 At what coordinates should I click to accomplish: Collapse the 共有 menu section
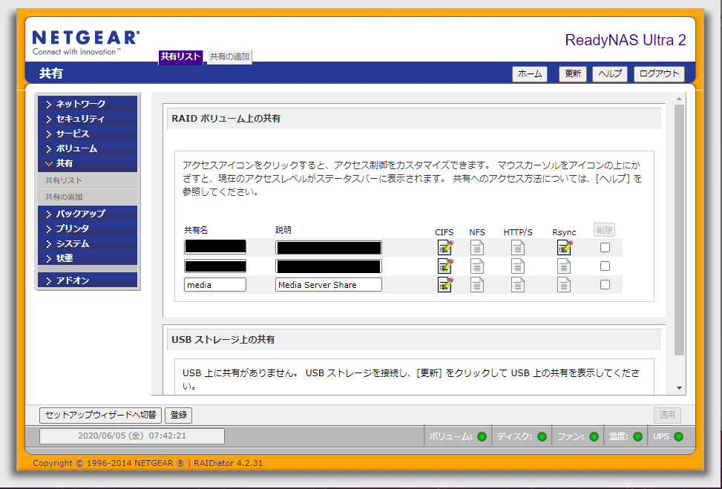(x=88, y=163)
